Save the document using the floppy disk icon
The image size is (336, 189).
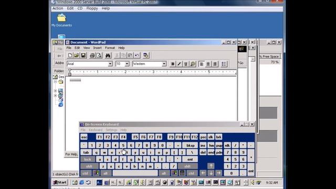(x=83, y=55)
